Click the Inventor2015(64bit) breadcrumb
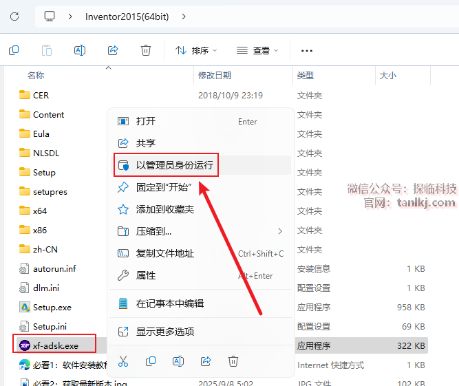The height and width of the screenshot is (386, 459). tap(127, 17)
